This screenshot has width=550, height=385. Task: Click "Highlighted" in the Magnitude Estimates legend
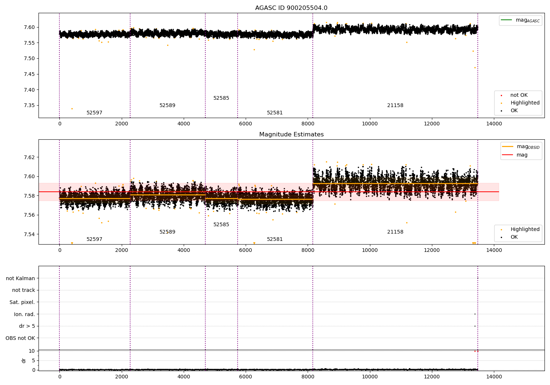525,230
